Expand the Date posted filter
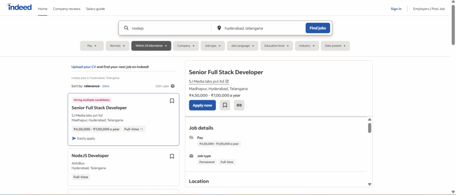Viewport: 456px width, 195px height. (335, 46)
